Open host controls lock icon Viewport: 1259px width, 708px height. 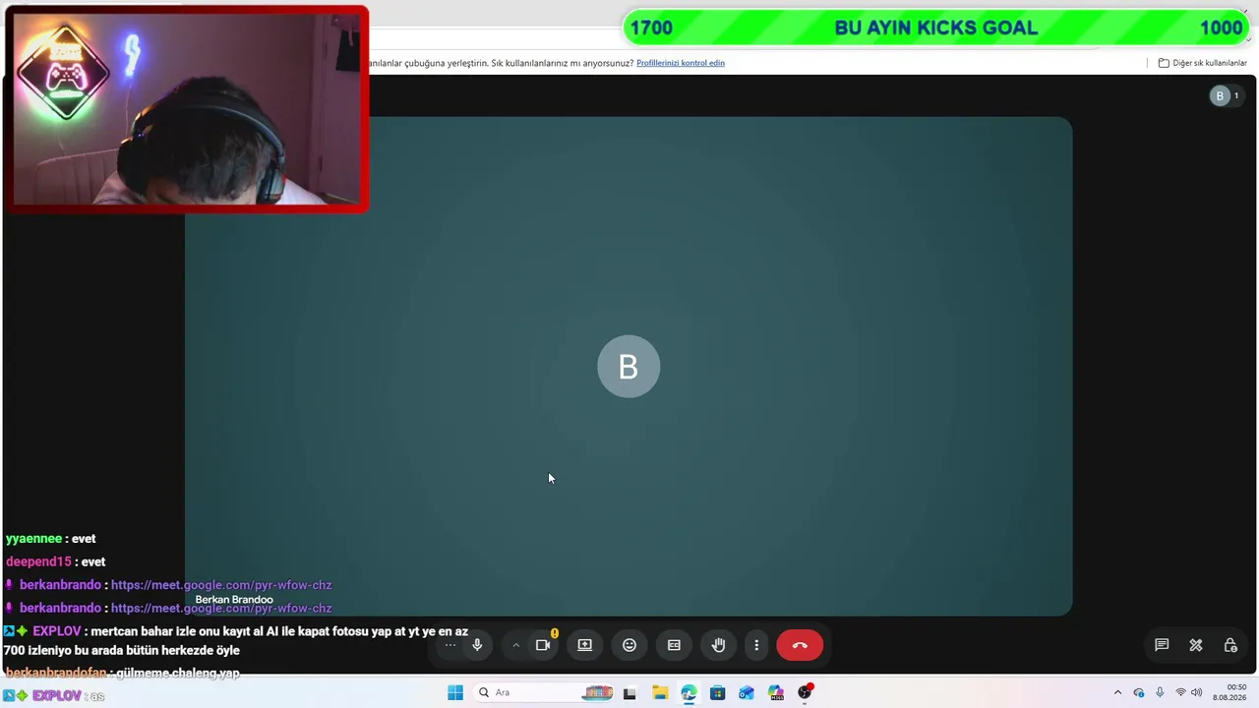point(1230,645)
